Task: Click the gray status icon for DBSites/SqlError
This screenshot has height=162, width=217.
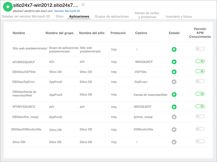Action: tap(174, 82)
